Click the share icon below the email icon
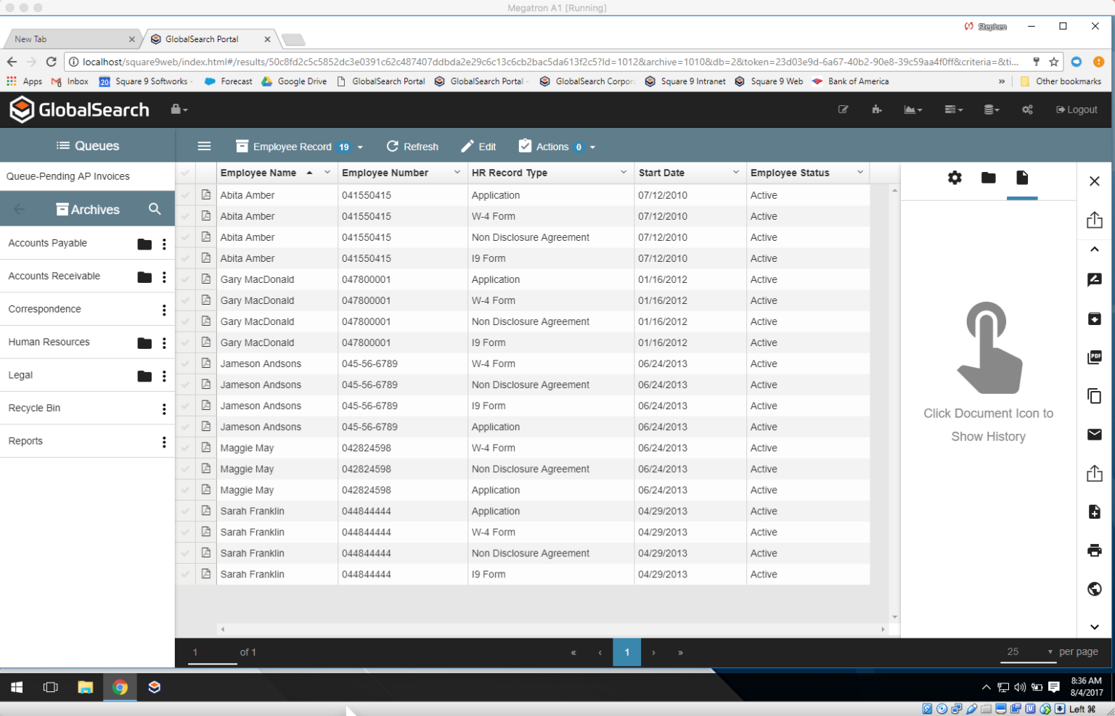 [1095, 473]
